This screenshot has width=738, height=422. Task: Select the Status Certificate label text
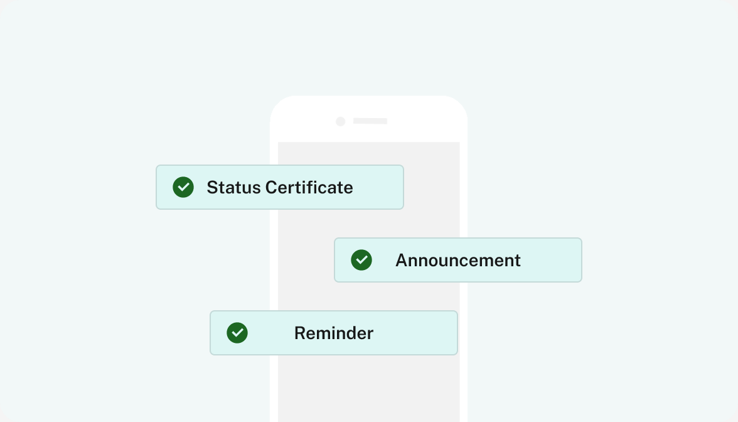pyautogui.click(x=280, y=187)
